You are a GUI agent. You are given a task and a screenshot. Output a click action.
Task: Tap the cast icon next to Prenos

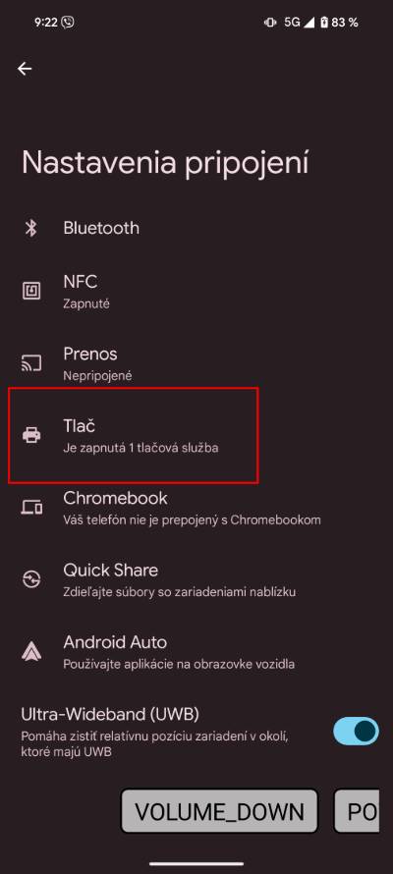(x=31, y=363)
